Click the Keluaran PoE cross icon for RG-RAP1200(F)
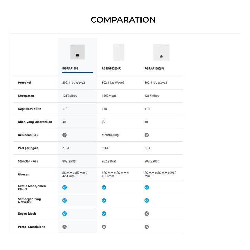The height and width of the screenshot is (250, 250). pos(147,135)
